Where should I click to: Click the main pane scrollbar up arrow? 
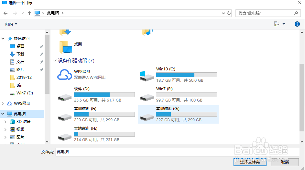(302, 32)
